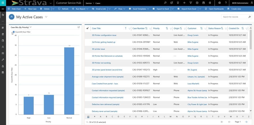Expand chart using the chart expand icon
Viewport: 254px width, 125px height.
[x=79, y=27]
